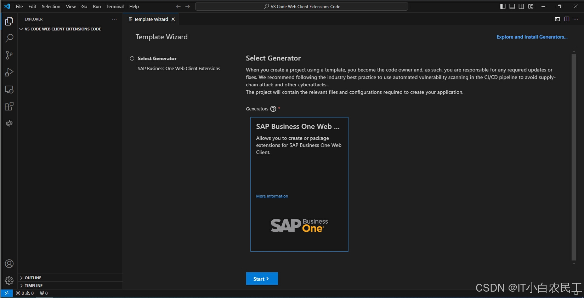Toggle secondary side bar layout icon
The height and width of the screenshot is (298, 584).
tap(521, 6)
